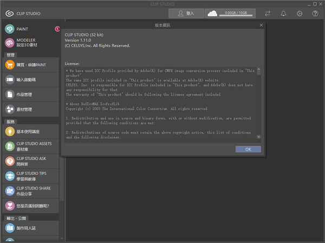The image size is (325, 243).
Task: Click the heart icon help item
Action: pos(31,206)
